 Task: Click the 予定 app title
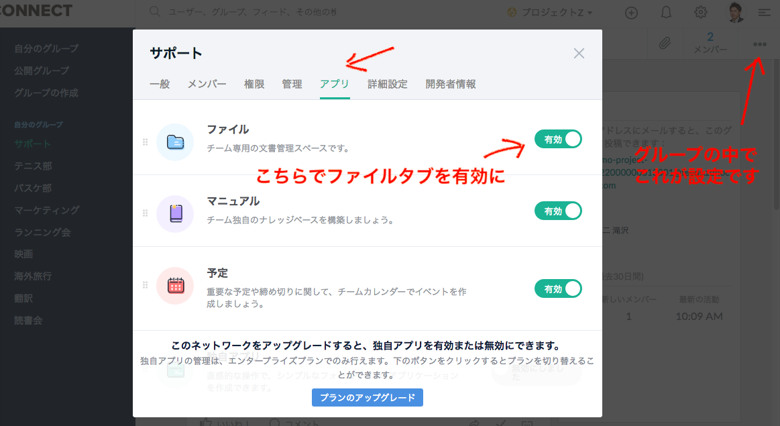(217, 273)
